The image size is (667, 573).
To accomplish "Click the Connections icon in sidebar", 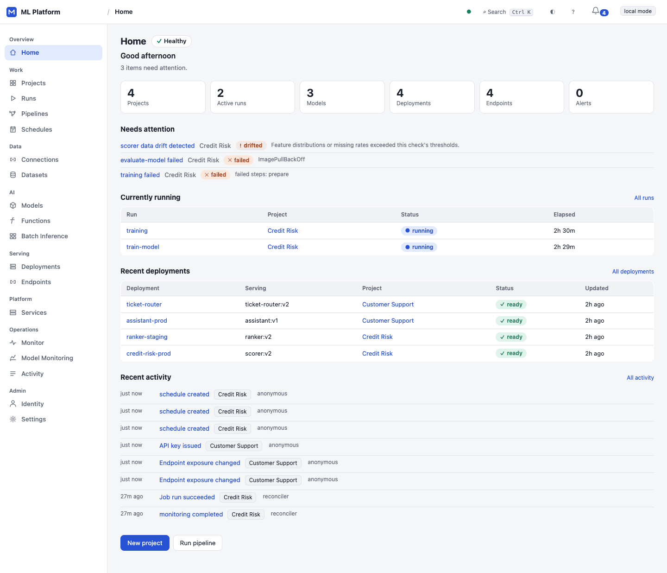I will click(13, 160).
